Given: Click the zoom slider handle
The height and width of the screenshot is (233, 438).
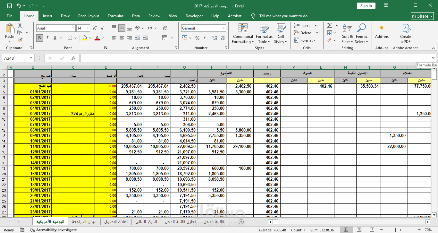Looking at the screenshot, I should [395, 230].
